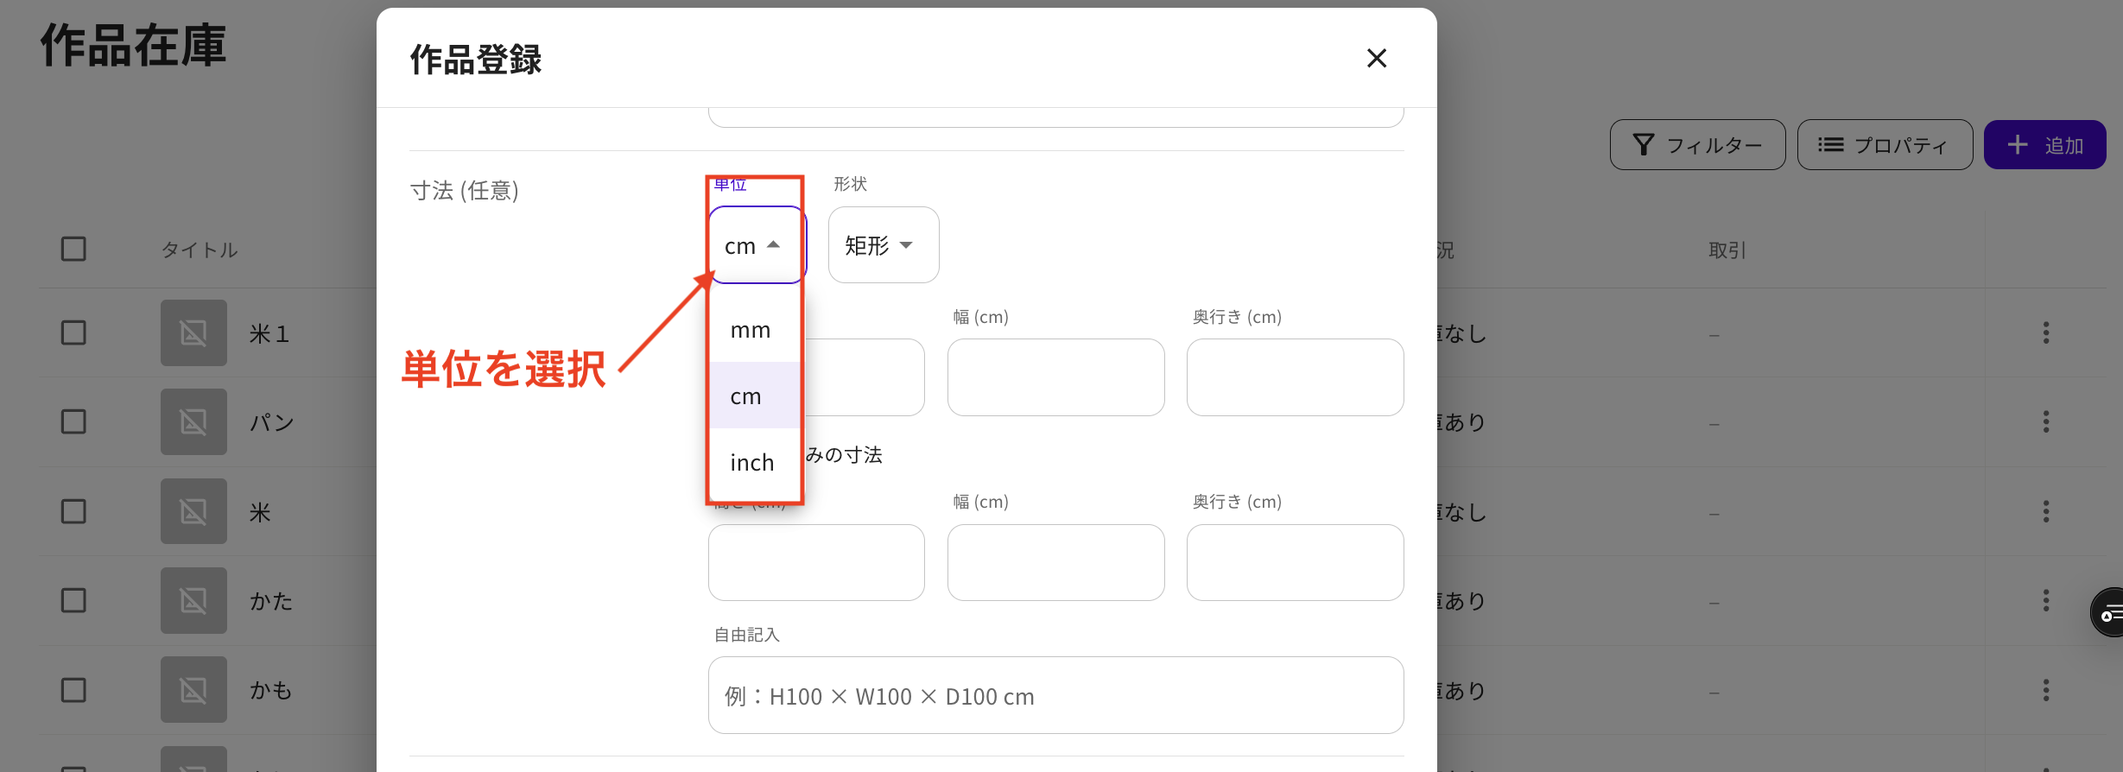Check the checkbox for the かも row
Screen dimensions: 2123x772
(x=73, y=690)
